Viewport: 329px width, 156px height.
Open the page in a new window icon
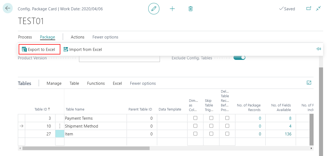[x=309, y=8]
